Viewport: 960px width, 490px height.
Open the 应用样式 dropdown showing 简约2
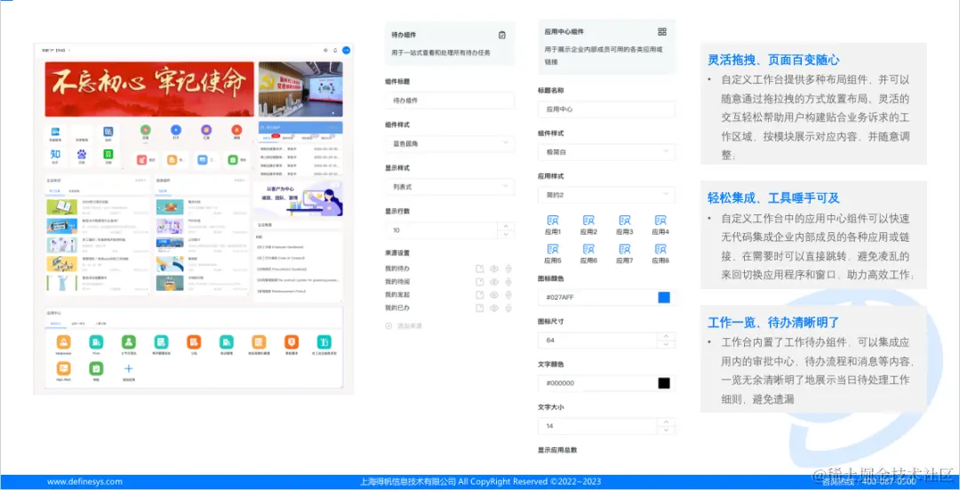pyautogui.click(x=606, y=195)
